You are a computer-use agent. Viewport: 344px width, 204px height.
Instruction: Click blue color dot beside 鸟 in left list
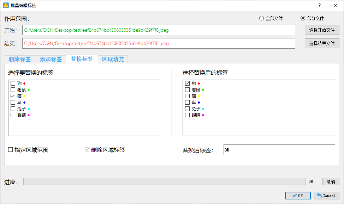(24, 103)
